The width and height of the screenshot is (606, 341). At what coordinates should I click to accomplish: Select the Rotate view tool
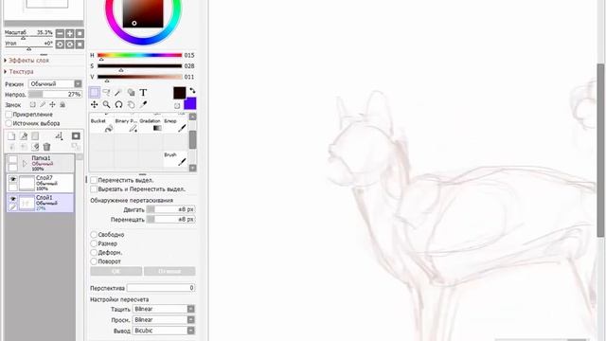click(x=118, y=104)
